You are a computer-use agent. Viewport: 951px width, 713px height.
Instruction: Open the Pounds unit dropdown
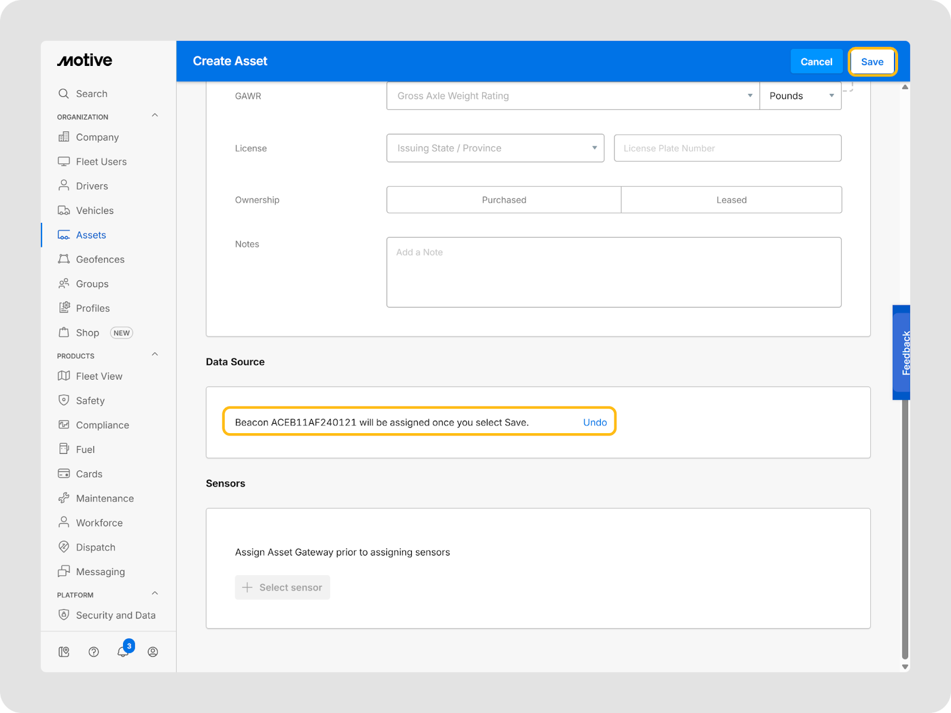click(x=800, y=96)
